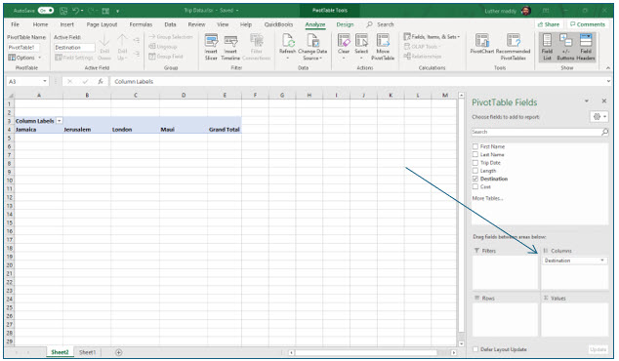Toggle the Field List button
Screen dimensions: 619x361
(547, 47)
